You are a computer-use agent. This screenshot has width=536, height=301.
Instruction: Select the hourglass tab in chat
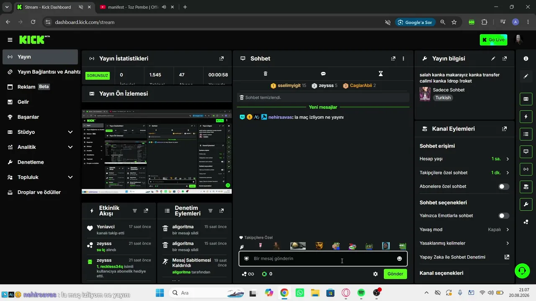(x=381, y=74)
